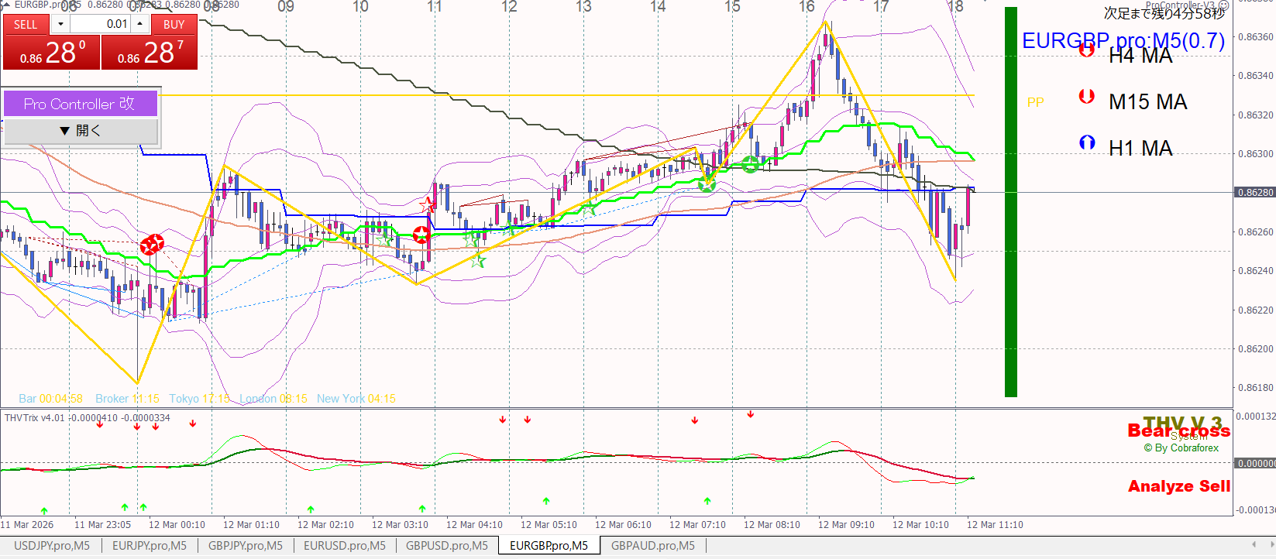The image size is (1276, 559).
Task: Click the ProController-V3 smiley face icon
Action: [1223, 5]
